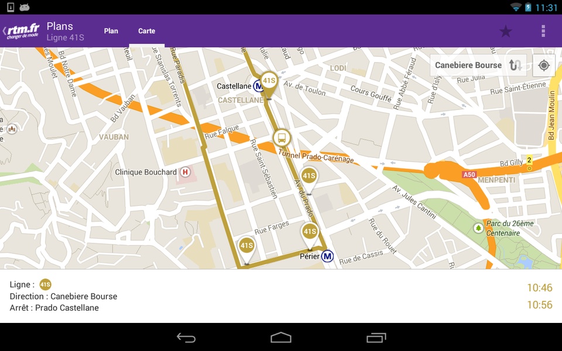Viewport: 562px width, 351px height.
Task: Select the Périer metro M icon
Action: click(327, 256)
